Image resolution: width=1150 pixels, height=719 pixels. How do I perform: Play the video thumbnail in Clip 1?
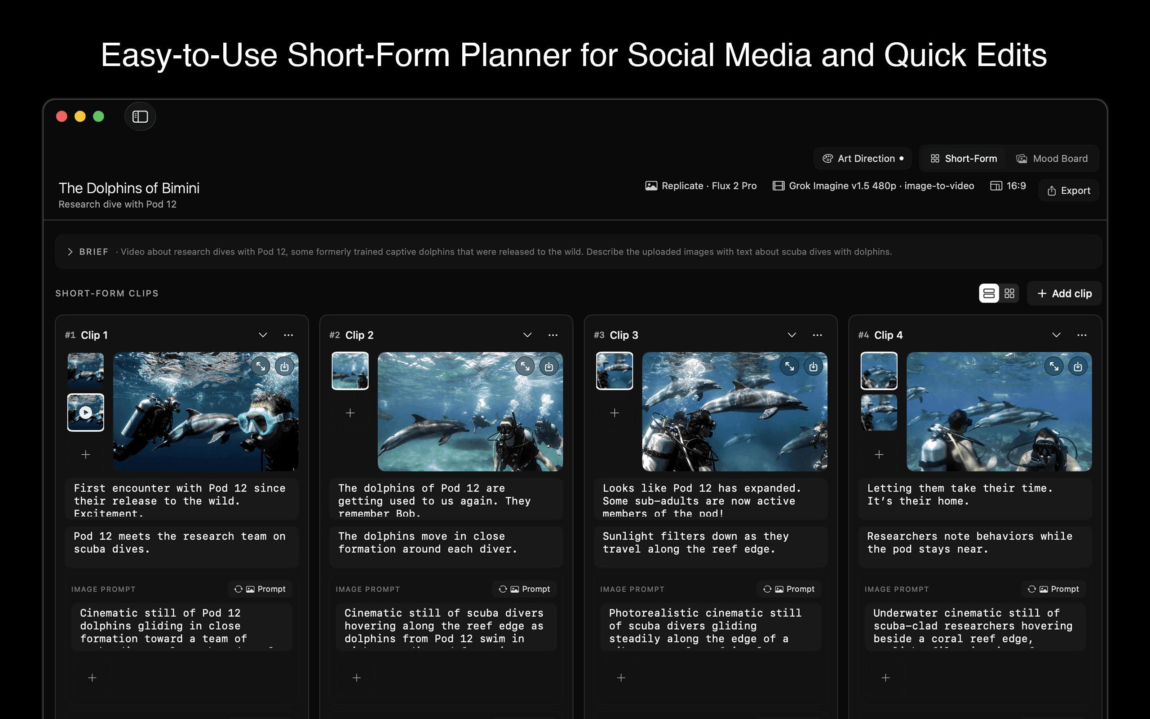point(85,412)
